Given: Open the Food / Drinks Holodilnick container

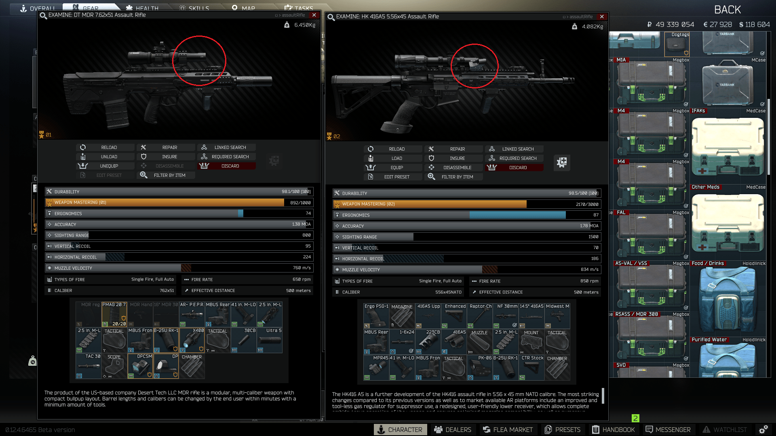Looking at the screenshot, I should click(728, 301).
